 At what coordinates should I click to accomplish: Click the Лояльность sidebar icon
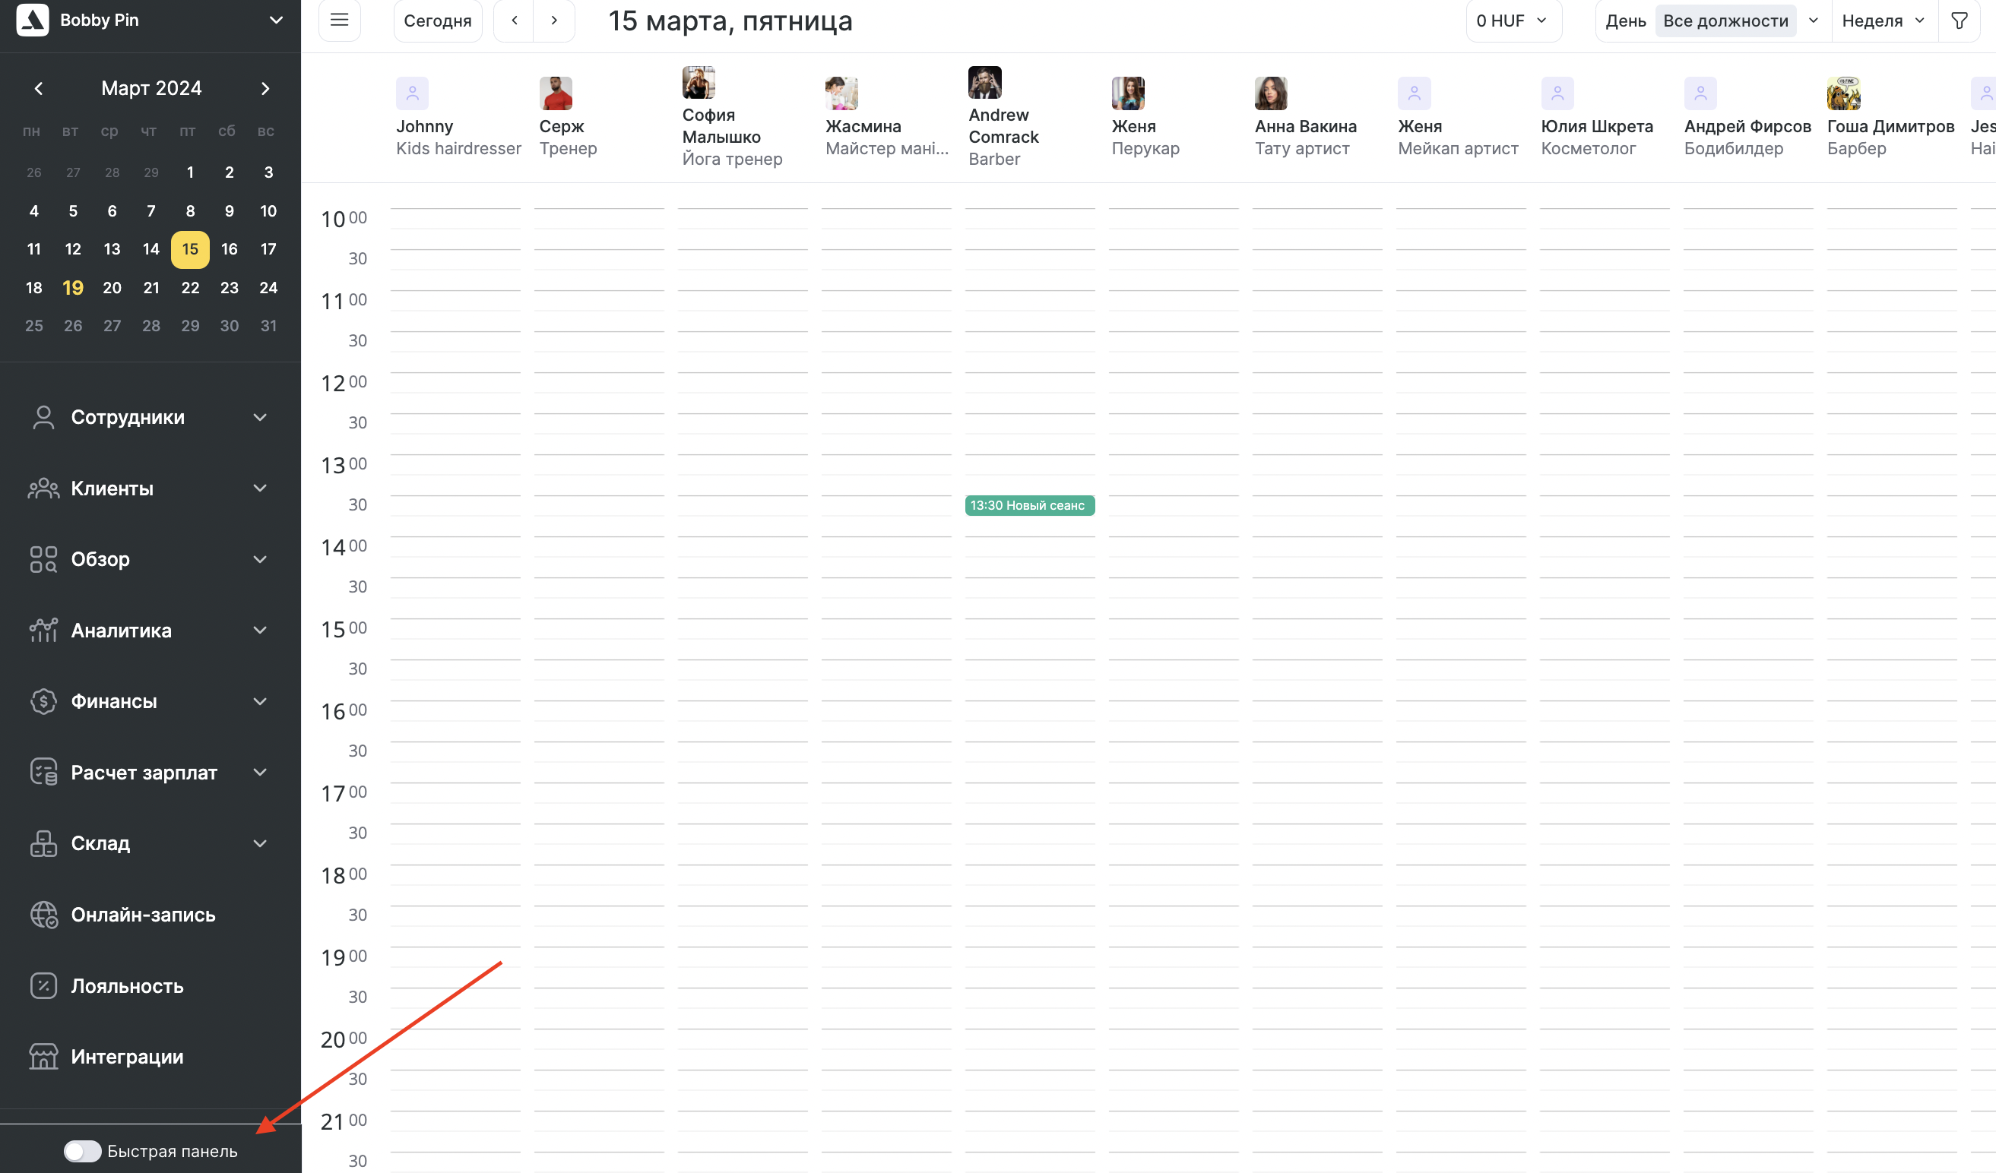(x=43, y=986)
